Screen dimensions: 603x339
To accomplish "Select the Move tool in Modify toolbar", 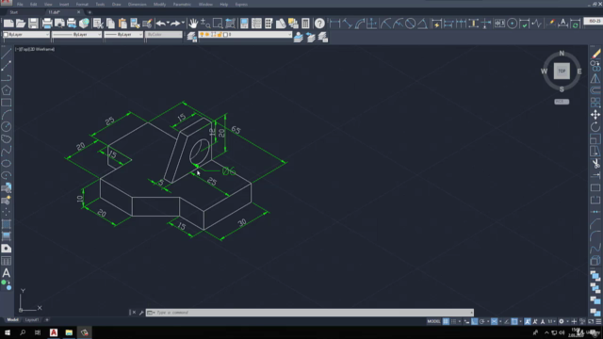I will point(595,115).
